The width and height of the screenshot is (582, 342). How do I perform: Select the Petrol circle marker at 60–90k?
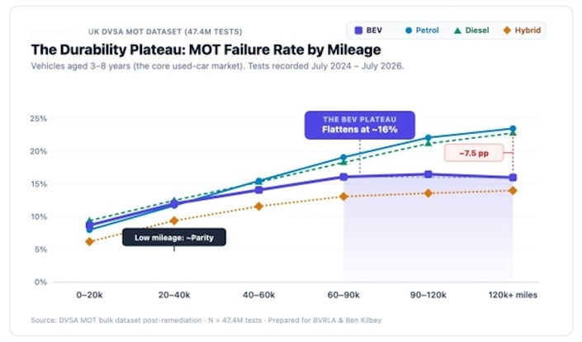tap(343, 158)
